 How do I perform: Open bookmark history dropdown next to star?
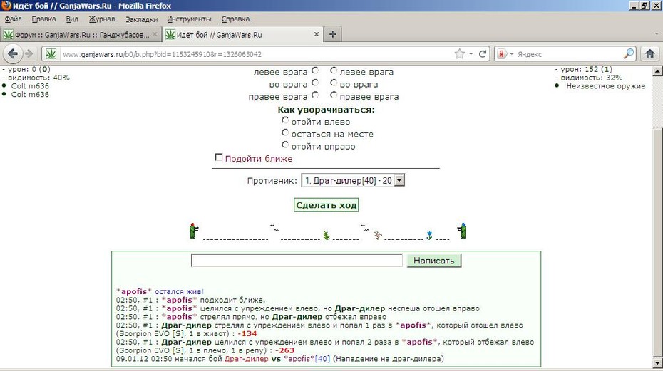tap(471, 54)
